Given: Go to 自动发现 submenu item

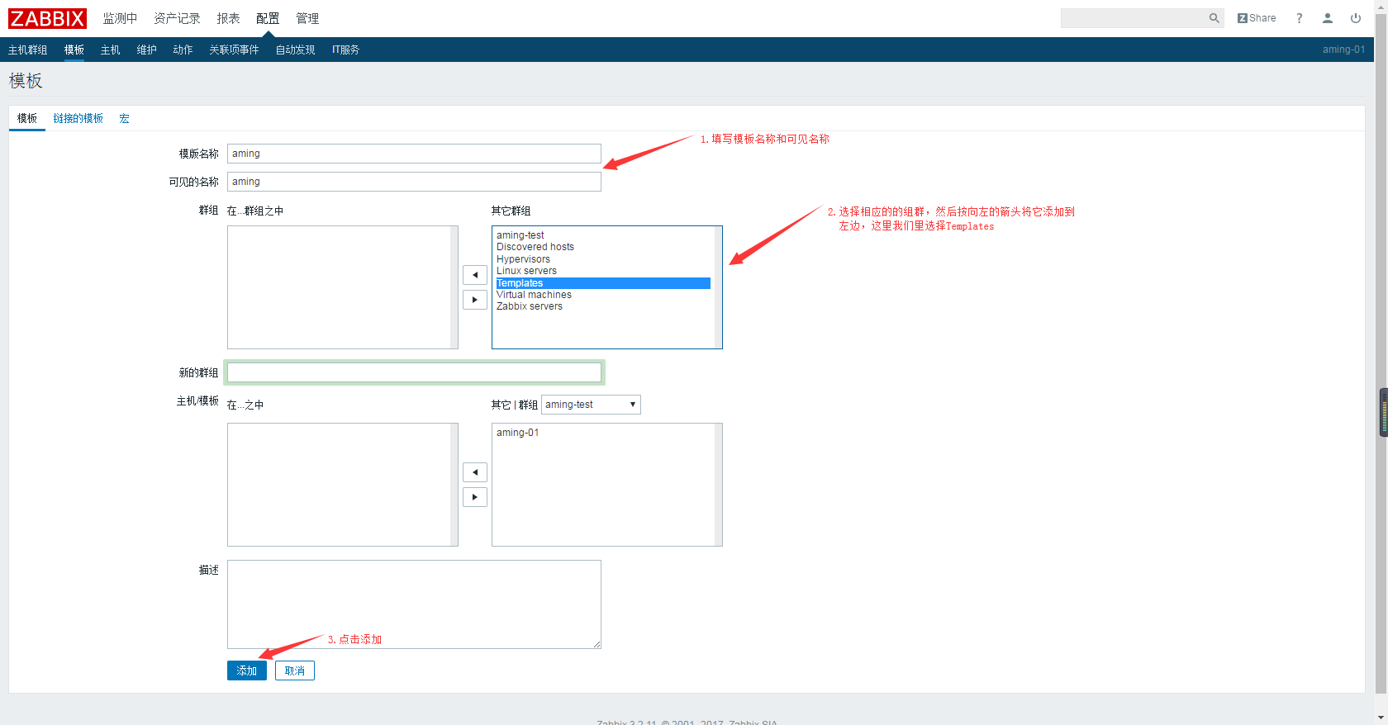Looking at the screenshot, I should 296,50.
